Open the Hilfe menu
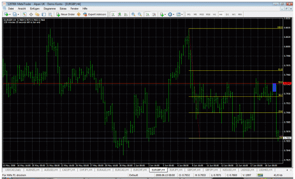 (x=85, y=9)
